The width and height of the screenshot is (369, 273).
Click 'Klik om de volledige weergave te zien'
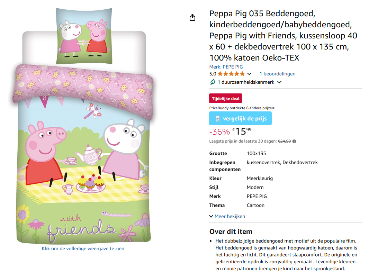point(83,248)
